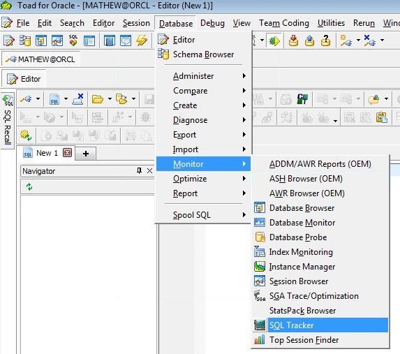
Task: Click the Code Tester CT icon
Action: pyautogui.click(x=302, y=98)
